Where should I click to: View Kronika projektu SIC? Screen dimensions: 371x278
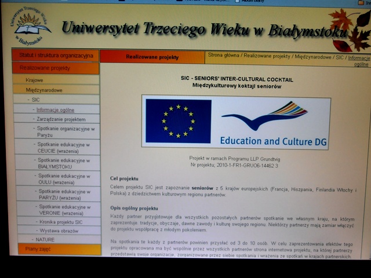61,222
